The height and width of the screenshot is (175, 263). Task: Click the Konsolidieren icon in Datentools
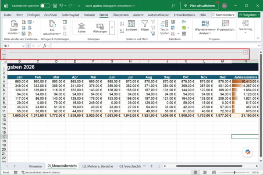[x=184, y=21]
